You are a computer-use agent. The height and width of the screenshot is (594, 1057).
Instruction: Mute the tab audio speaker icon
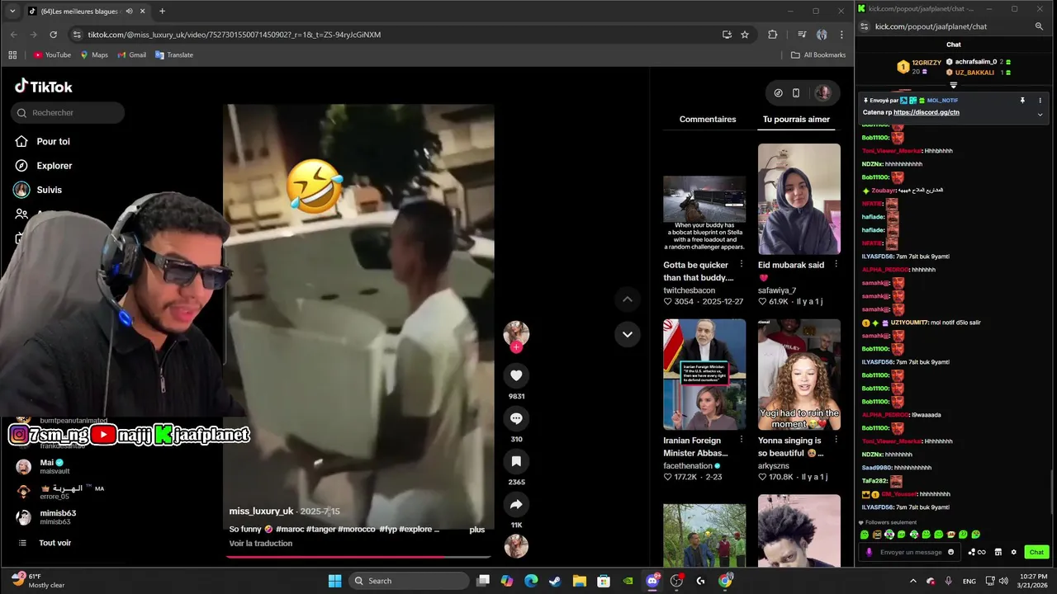click(x=130, y=12)
